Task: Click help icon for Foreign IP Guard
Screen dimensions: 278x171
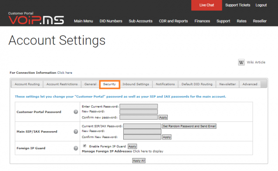Action: (76, 148)
